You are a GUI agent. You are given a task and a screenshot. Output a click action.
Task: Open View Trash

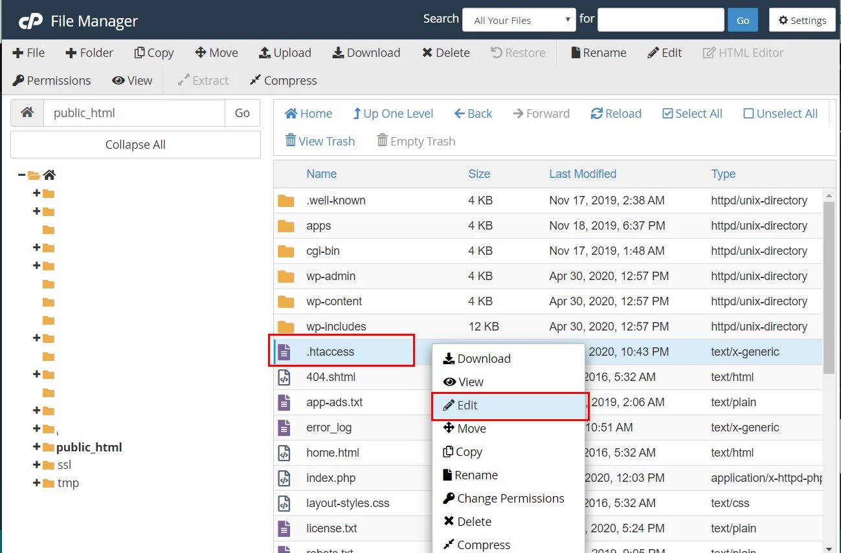point(320,141)
